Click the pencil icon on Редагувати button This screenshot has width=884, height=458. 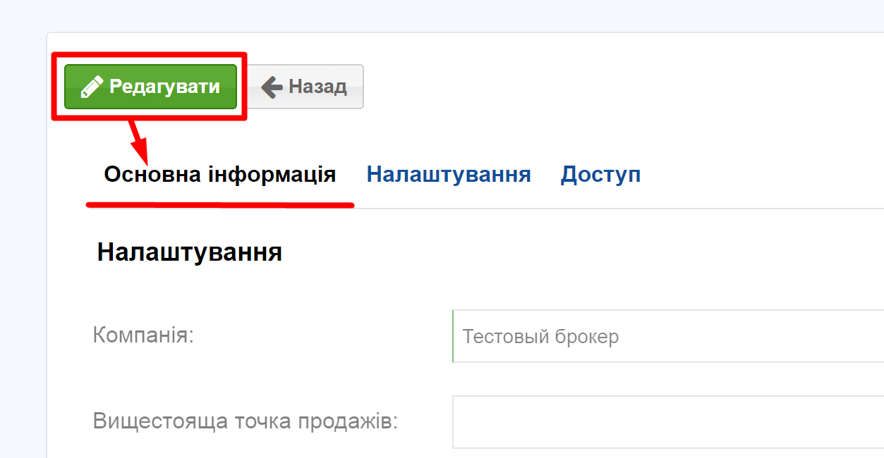(x=92, y=87)
